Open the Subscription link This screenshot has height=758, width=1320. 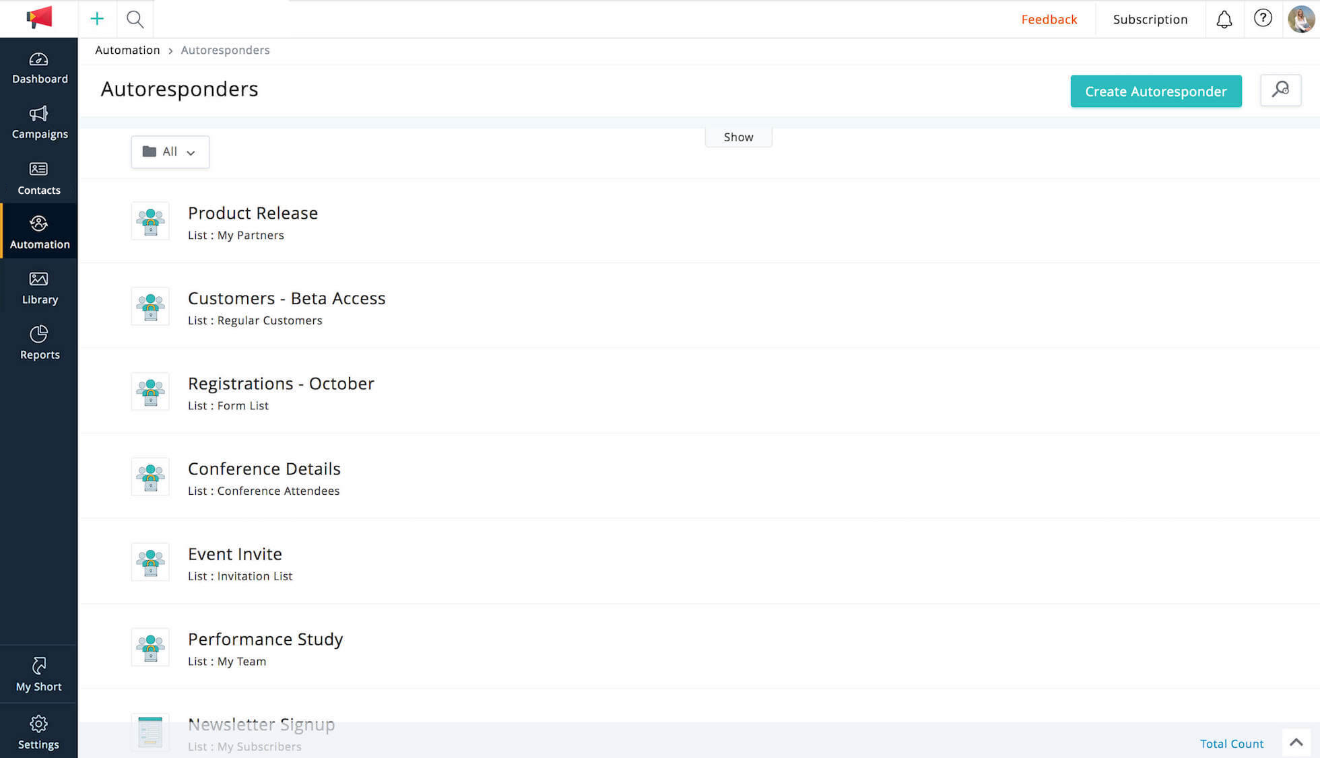click(1150, 20)
